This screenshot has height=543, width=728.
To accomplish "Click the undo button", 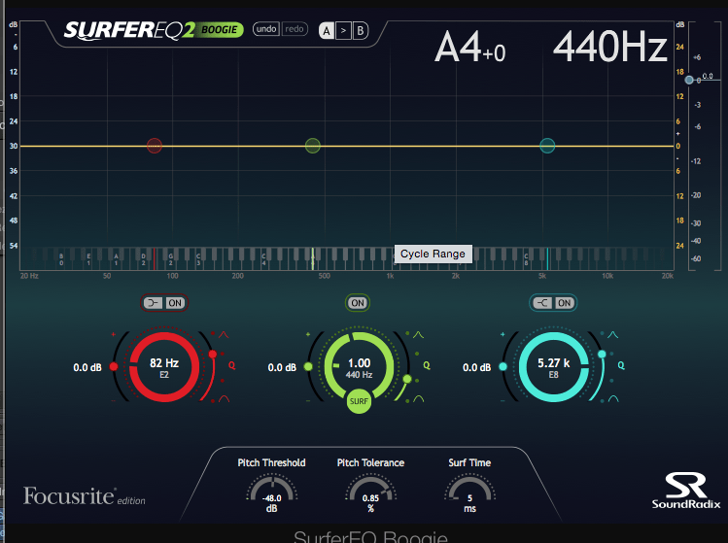I will (266, 29).
